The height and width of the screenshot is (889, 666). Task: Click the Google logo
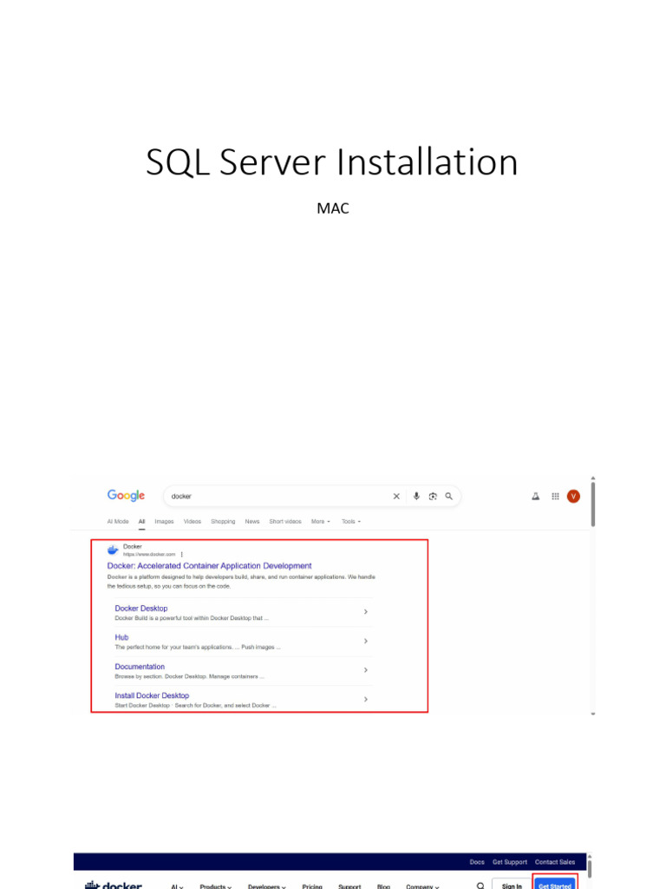(x=126, y=496)
